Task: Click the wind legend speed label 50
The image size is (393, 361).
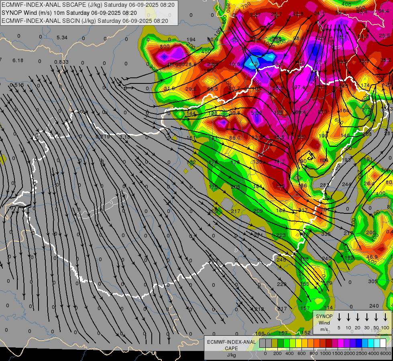Action: (x=376, y=328)
